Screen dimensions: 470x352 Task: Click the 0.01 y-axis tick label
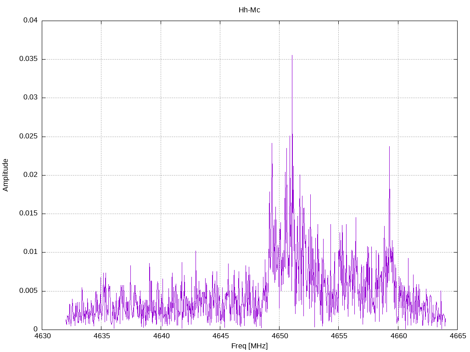tap(31, 252)
